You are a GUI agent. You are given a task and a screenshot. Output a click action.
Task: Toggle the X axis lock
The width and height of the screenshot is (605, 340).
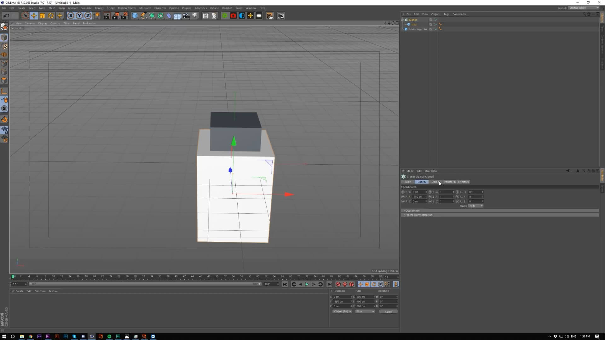(x=71, y=16)
